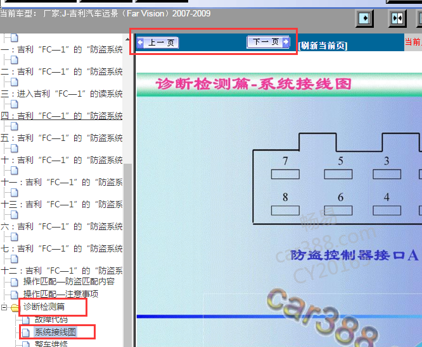Click the document icon above 四：吉利 entry
Image resolution: width=422 pixels, height=347 pixels.
point(15,104)
